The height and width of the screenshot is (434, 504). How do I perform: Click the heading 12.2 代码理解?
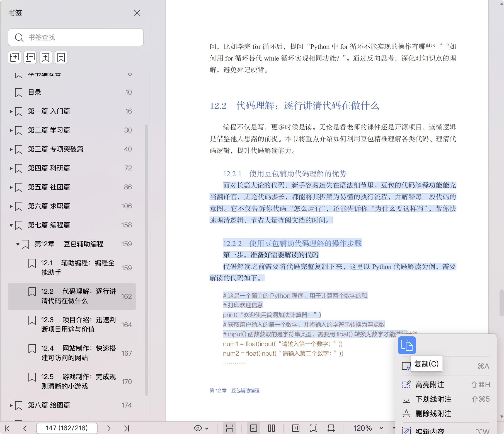tap(294, 106)
